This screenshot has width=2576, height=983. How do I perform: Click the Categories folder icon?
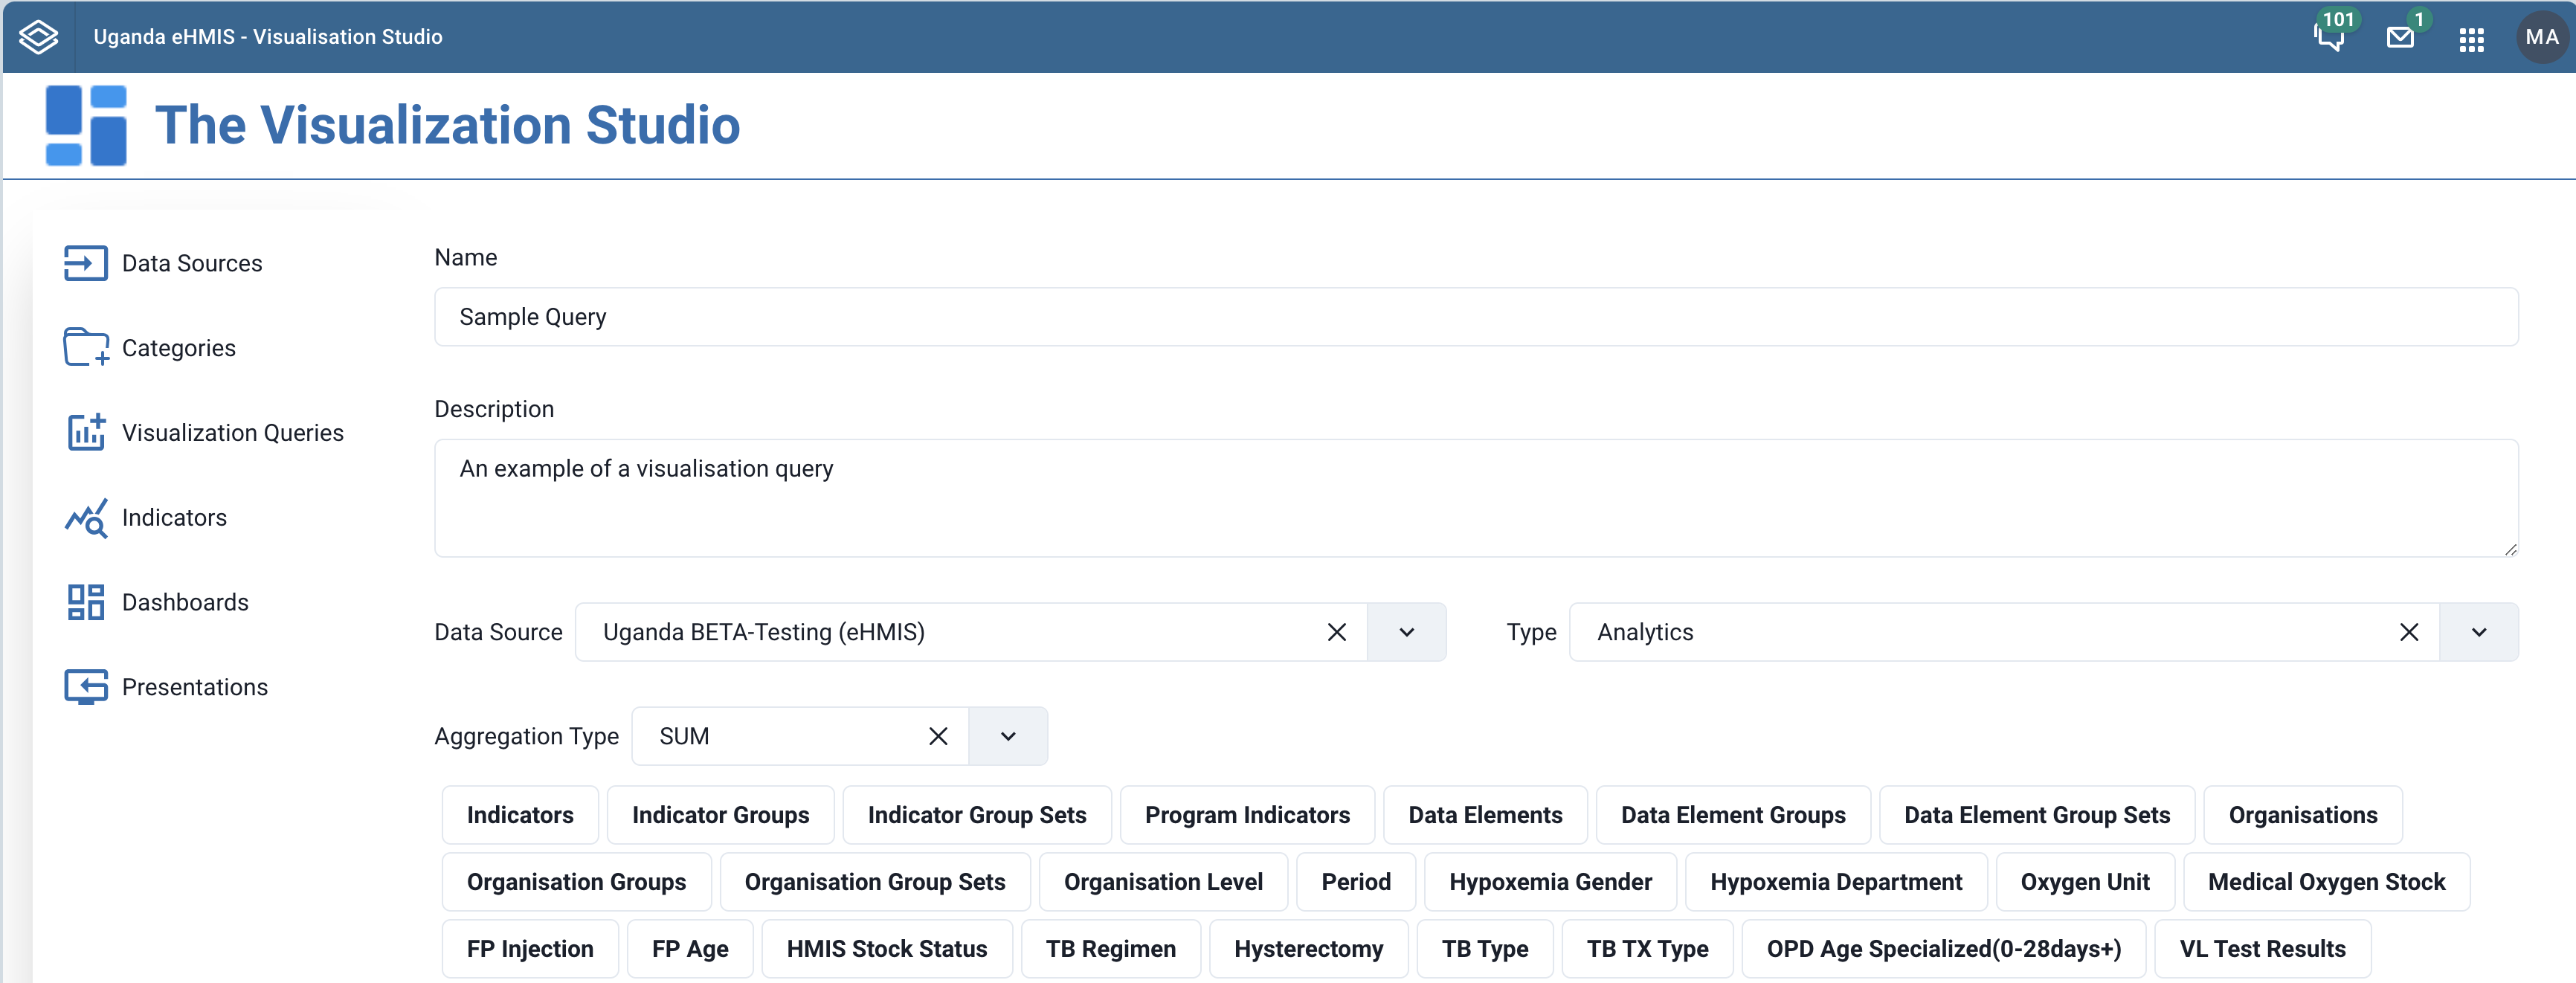[x=86, y=347]
